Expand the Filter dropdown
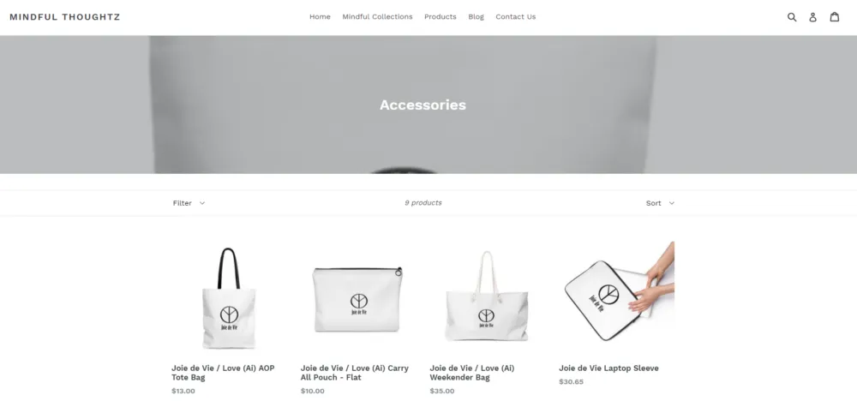The width and height of the screenshot is (857, 407). pyautogui.click(x=189, y=203)
